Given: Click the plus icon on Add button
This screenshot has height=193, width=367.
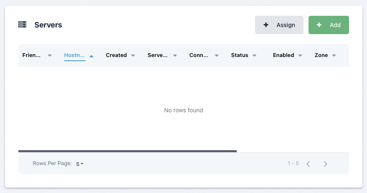Looking at the screenshot, I should [x=319, y=25].
